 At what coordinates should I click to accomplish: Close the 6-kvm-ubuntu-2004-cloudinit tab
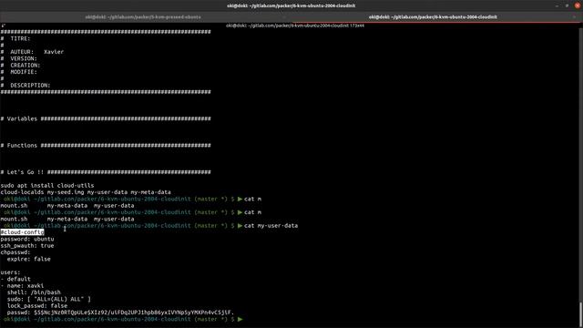point(575,17)
